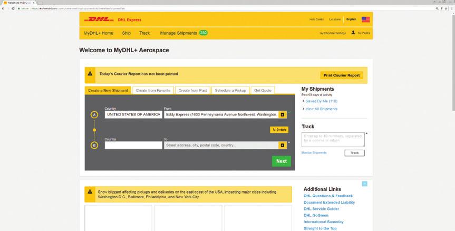The height and width of the screenshot is (231, 455).
Task: Click Print Courier Report button
Action: 342,75
